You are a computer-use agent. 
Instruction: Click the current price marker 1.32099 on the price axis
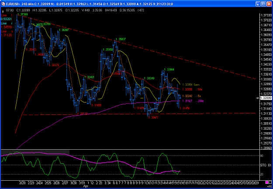[x=266, y=98]
